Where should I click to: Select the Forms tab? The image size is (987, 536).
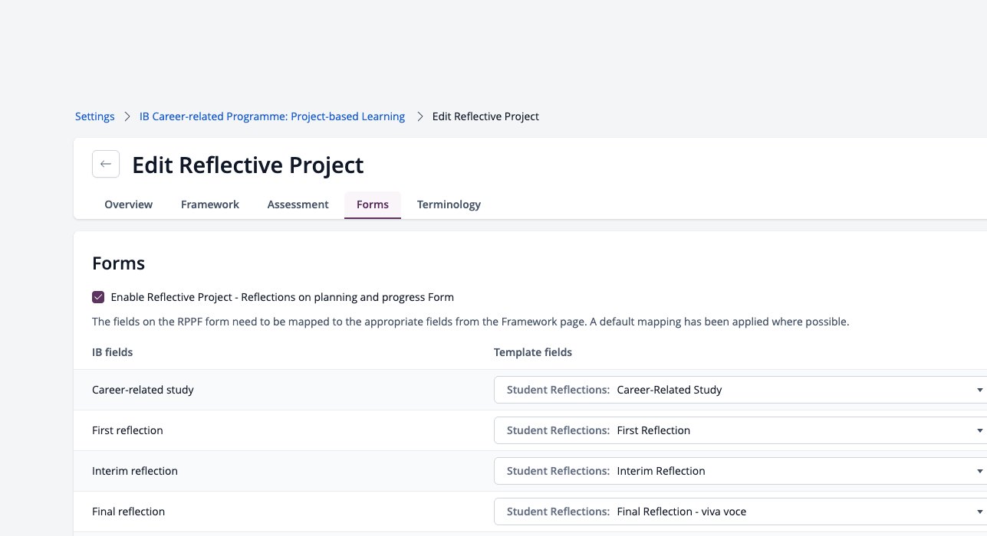pos(373,204)
